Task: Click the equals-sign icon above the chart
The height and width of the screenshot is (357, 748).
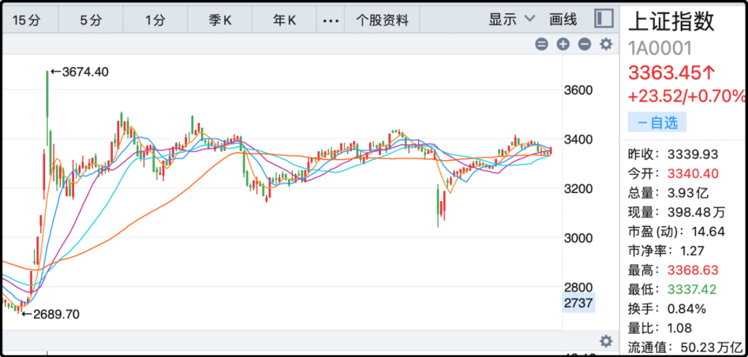Action: [x=542, y=44]
